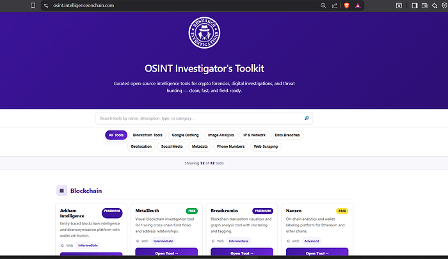Viewport: 448px width, 259px height.
Task: Click the Nansen card title
Action: point(294,210)
